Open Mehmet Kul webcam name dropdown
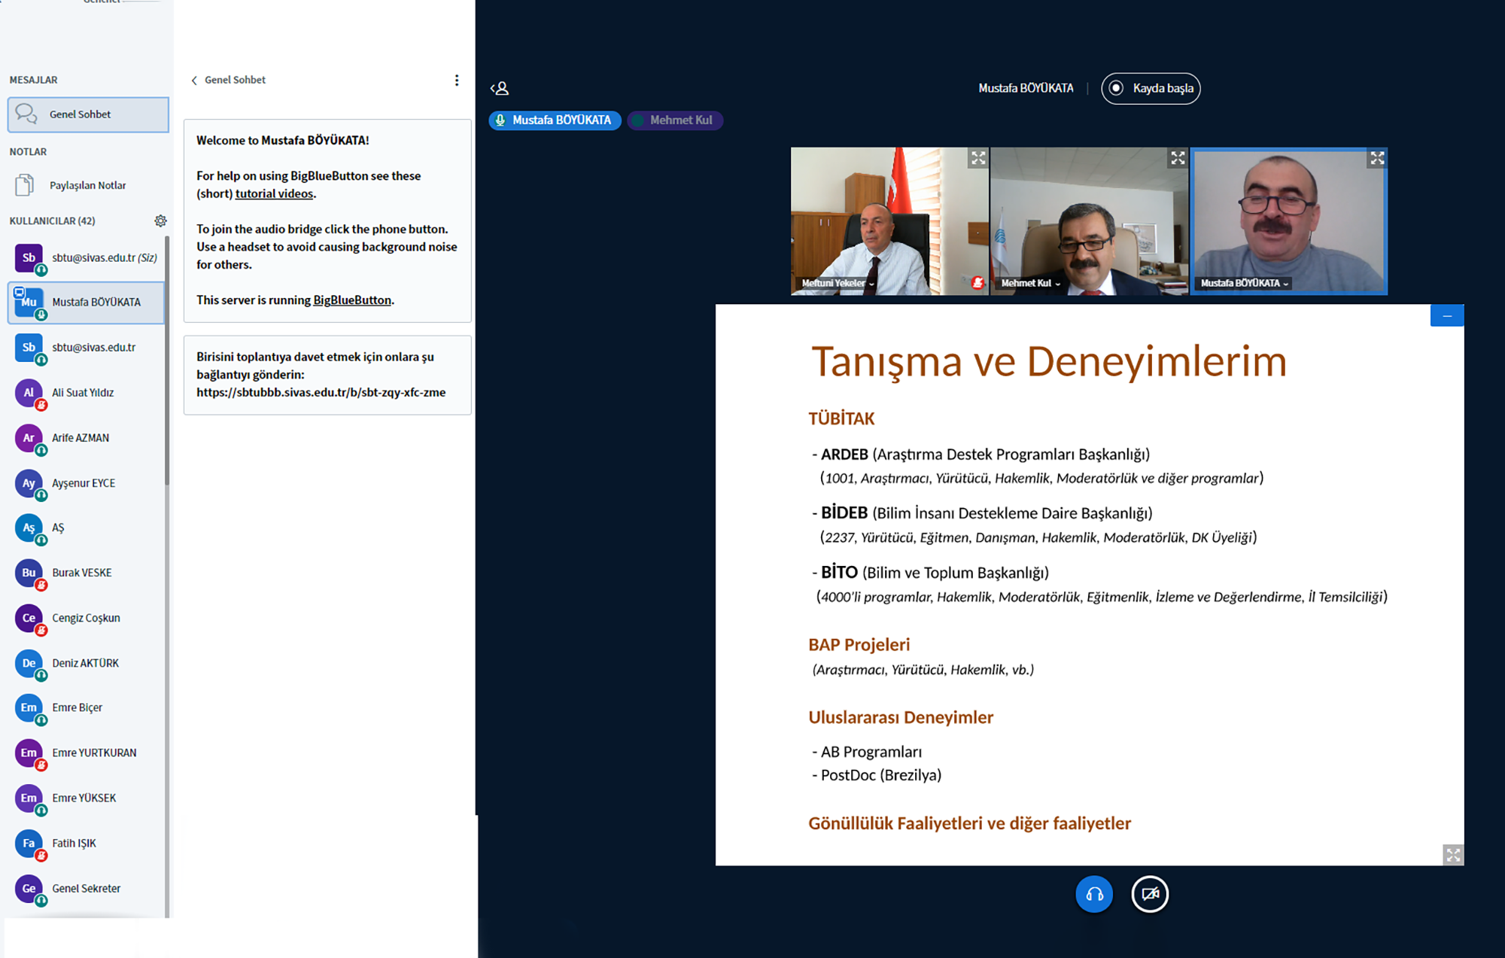Image resolution: width=1505 pixels, height=958 pixels. (1030, 284)
